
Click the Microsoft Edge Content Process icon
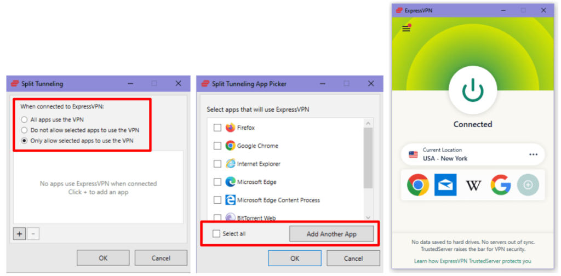230,200
